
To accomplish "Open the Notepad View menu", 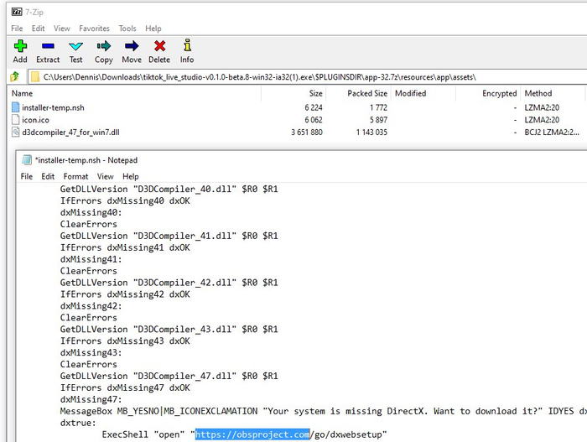I will 106,177.
